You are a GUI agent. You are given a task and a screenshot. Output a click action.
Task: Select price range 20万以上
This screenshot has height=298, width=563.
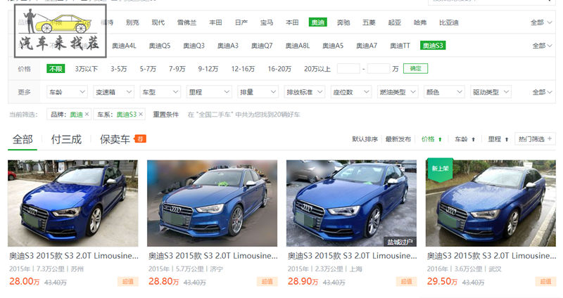317,69
